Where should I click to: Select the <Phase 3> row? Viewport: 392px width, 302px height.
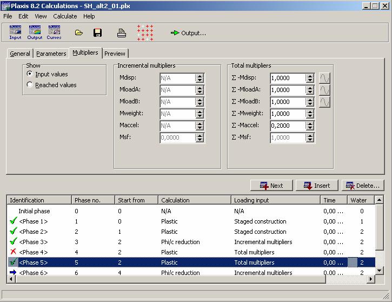coord(191,242)
